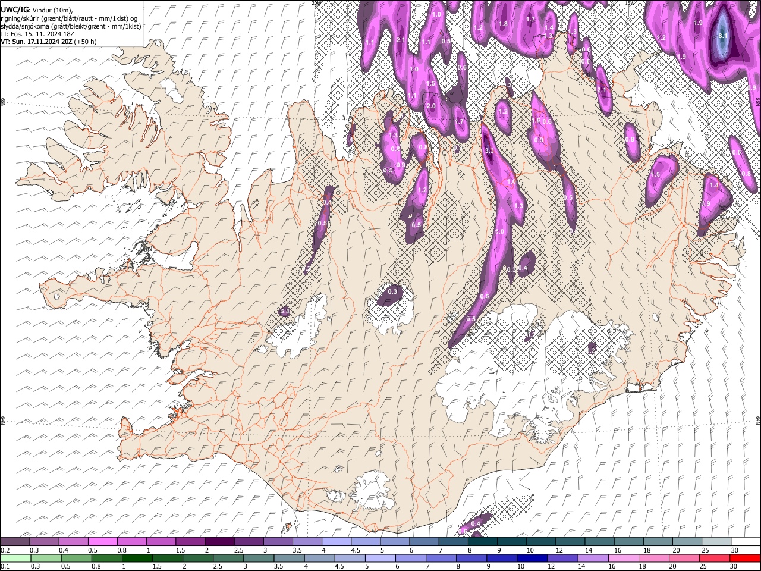This screenshot has width=761, height=571.
Task: Click the bright pink swatch between 0.5 and 0.8 upper legend
Action: pyautogui.click(x=103, y=541)
